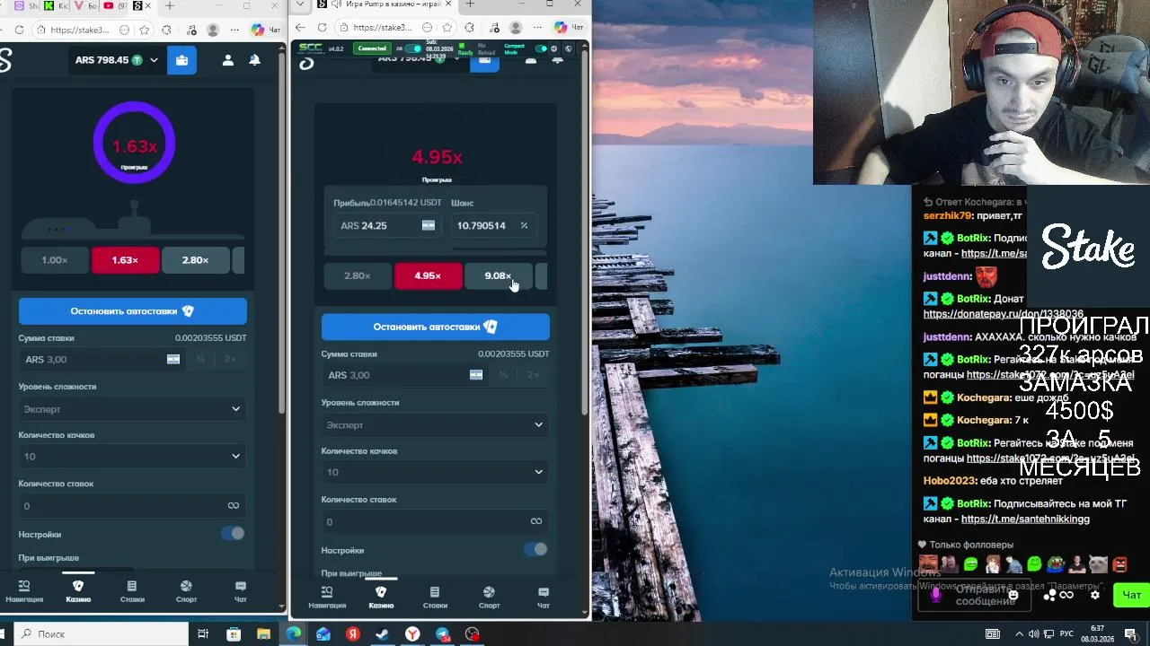Open the t.me/santehnikkingg link in chat

(1025, 519)
